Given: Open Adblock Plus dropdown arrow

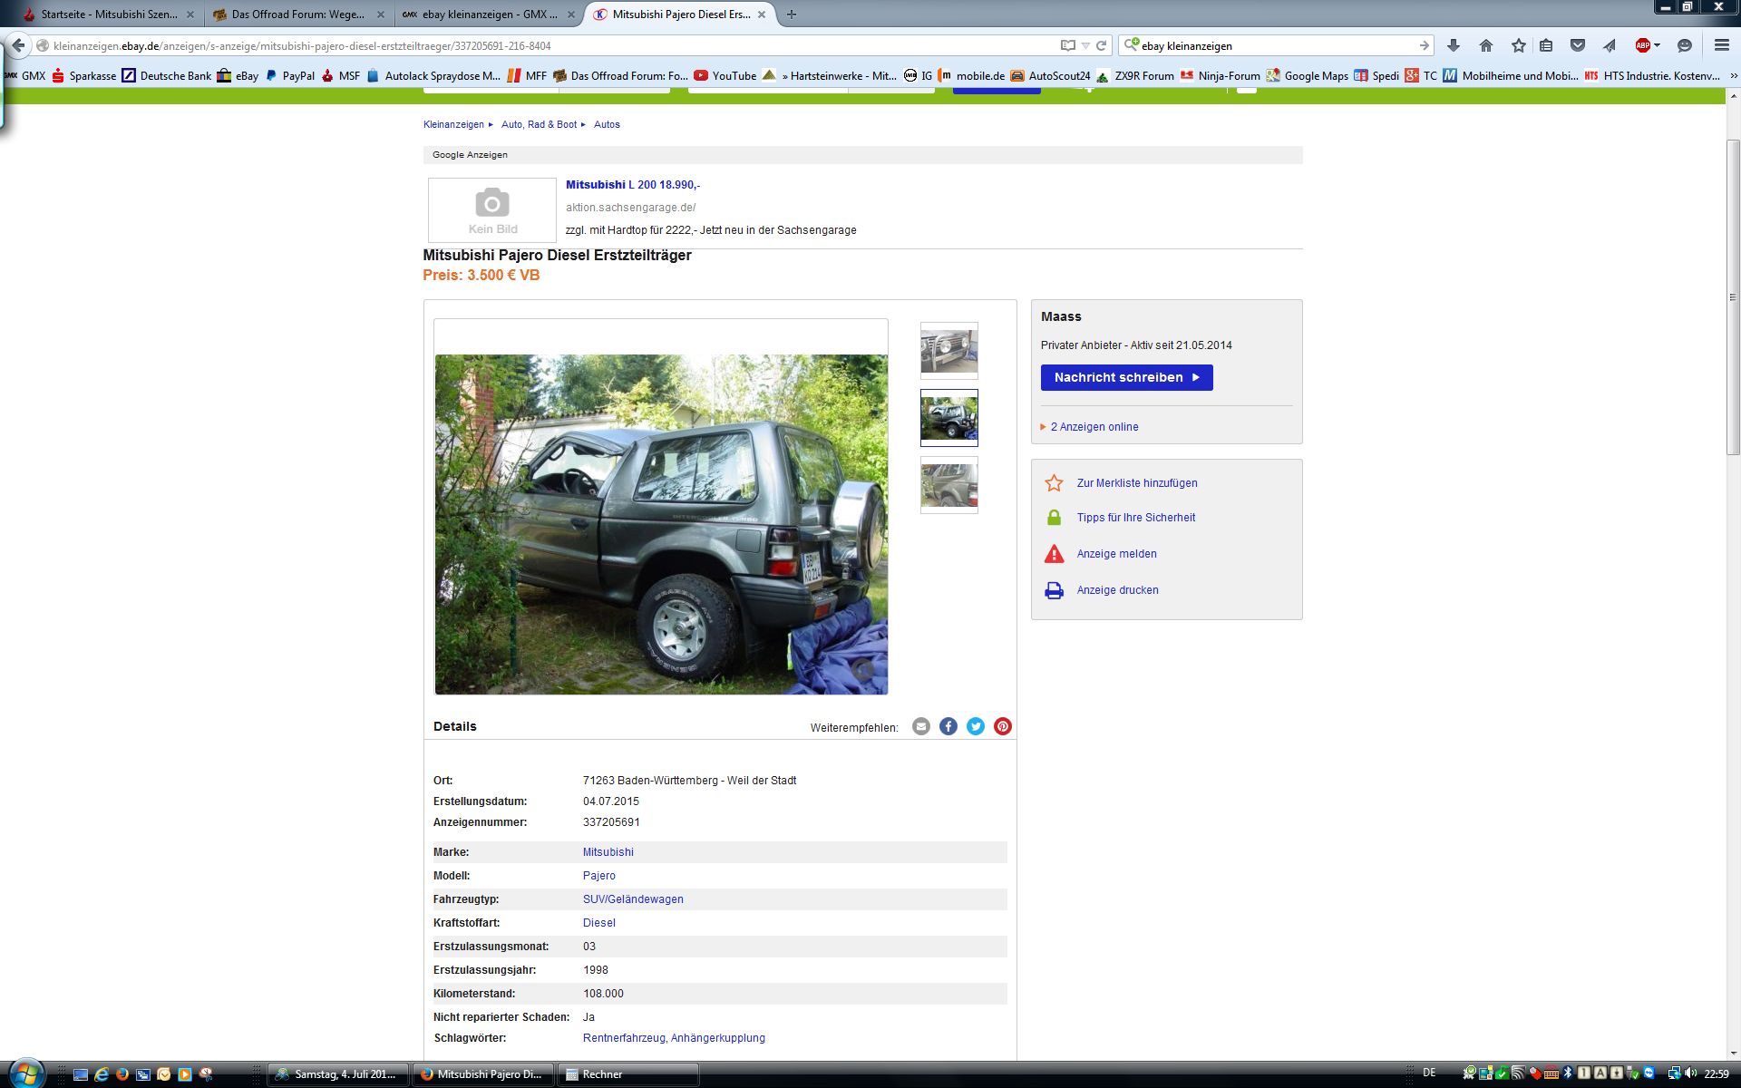Looking at the screenshot, I should point(1657,45).
